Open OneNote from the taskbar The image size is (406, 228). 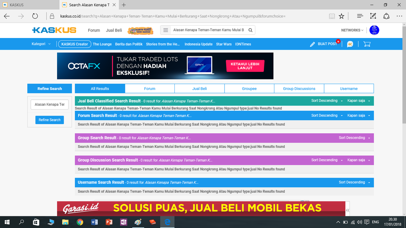coord(123,222)
